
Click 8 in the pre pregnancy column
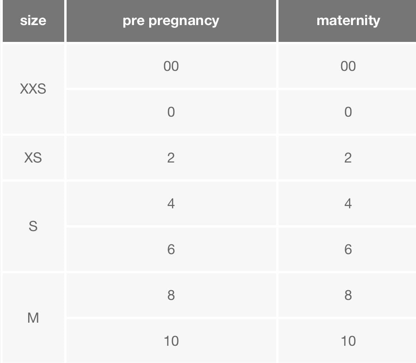click(x=171, y=295)
